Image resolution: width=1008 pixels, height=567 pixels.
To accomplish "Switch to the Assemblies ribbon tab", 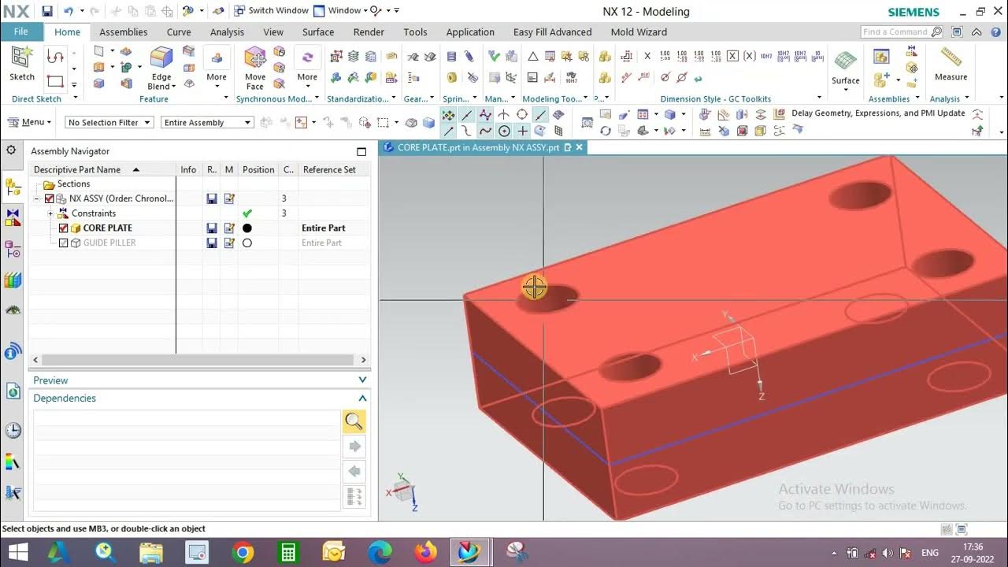I will pos(123,32).
